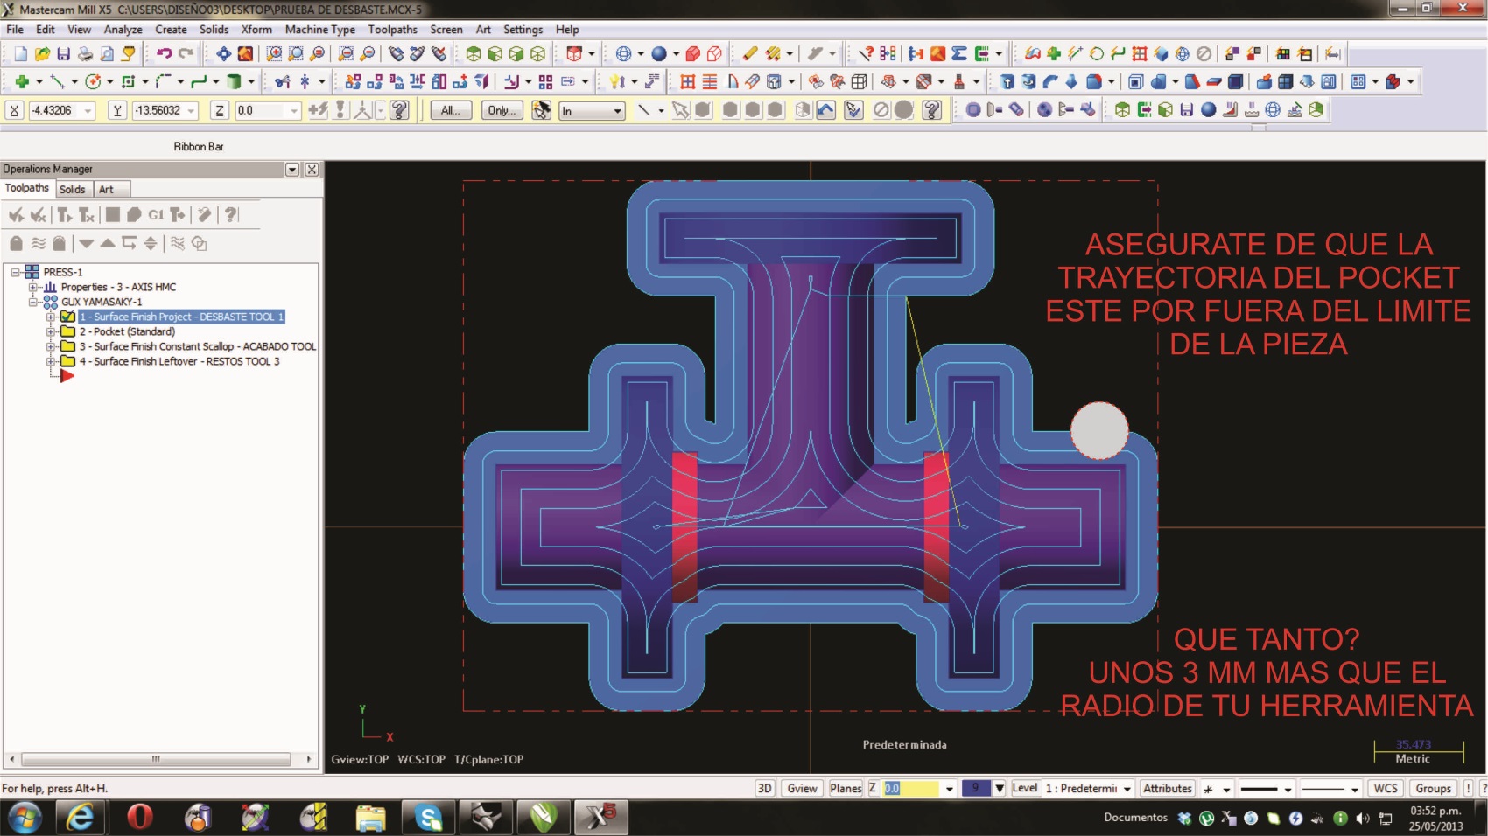The height and width of the screenshot is (836, 1488).
Task: Click the All... selection button
Action: point(451,110)
